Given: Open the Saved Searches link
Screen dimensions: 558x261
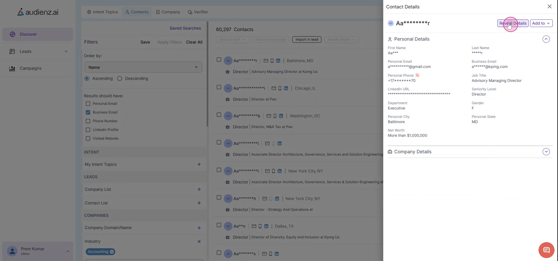Looking at the screenshot, I should [x=185, y=28].
